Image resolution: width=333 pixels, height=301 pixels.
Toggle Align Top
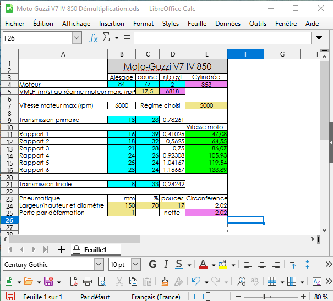293,264
